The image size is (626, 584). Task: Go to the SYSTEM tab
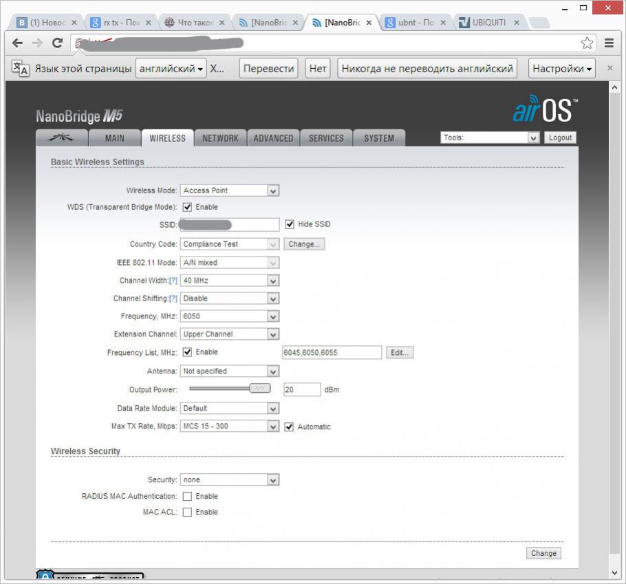[x=379, y=138]
